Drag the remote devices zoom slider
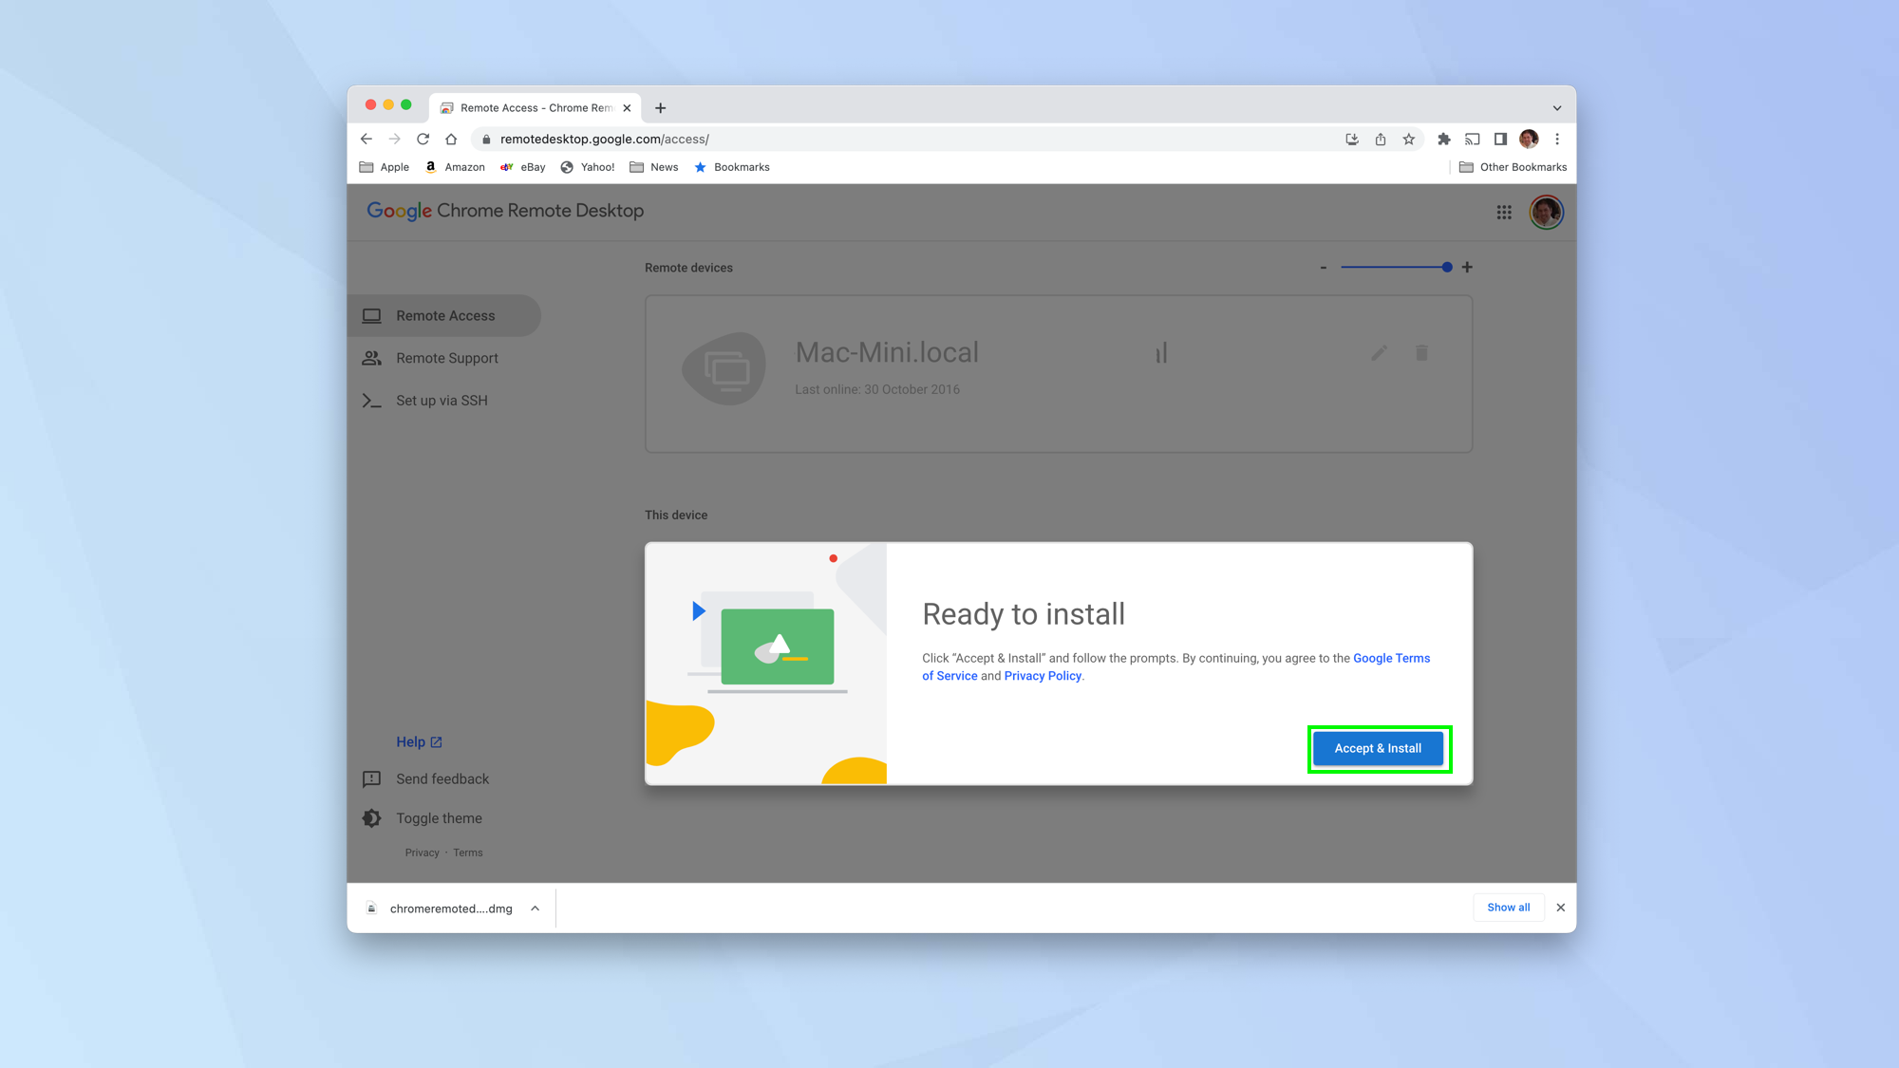Viewport: 1899px width, 1068px height. point(1446,268)
